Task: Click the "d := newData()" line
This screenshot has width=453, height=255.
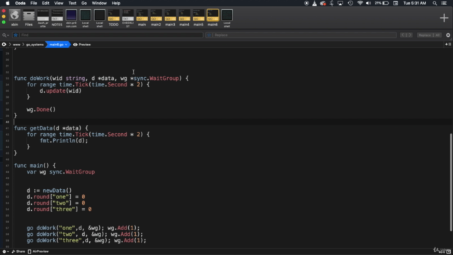Action: point(49,191)
